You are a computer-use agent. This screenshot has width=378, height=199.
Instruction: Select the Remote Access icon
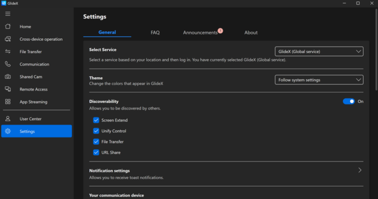(8, 89)
